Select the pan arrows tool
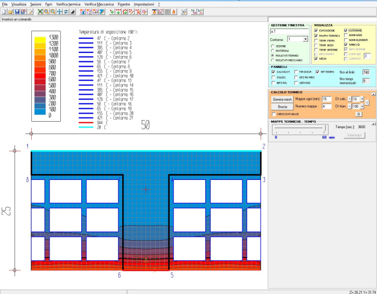This screenshot has height=294, width=377. tap(59, 11)
